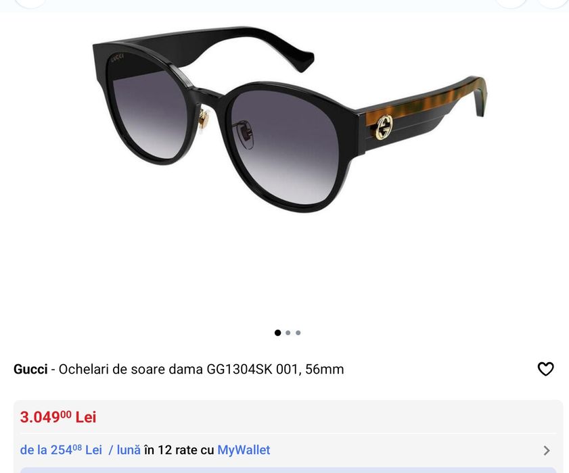Select the first image carousel dot
569x473 pixels.
(x=277, y=332)
